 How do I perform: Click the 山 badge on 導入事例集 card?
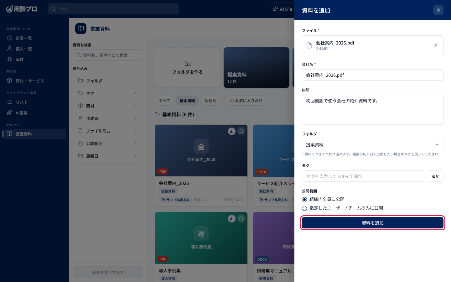click(x=232, y=219)
